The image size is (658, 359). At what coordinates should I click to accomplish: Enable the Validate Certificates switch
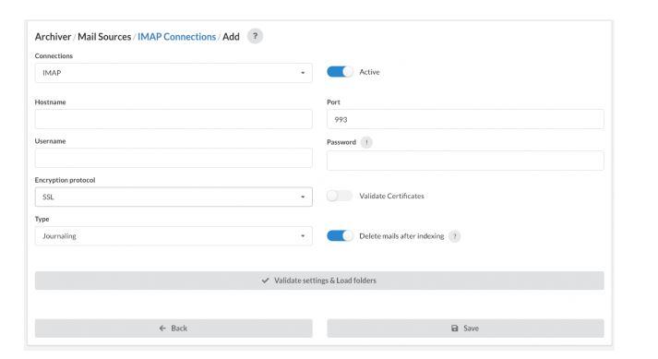click(x=340, y=196)
